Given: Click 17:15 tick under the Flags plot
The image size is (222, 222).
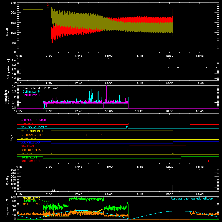Looking at the screenshot, I should tap(18, 167).
